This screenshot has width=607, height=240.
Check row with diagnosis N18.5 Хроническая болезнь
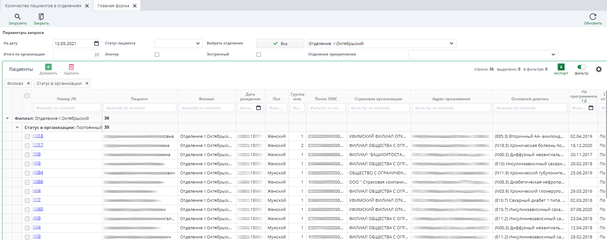point(27,146)
